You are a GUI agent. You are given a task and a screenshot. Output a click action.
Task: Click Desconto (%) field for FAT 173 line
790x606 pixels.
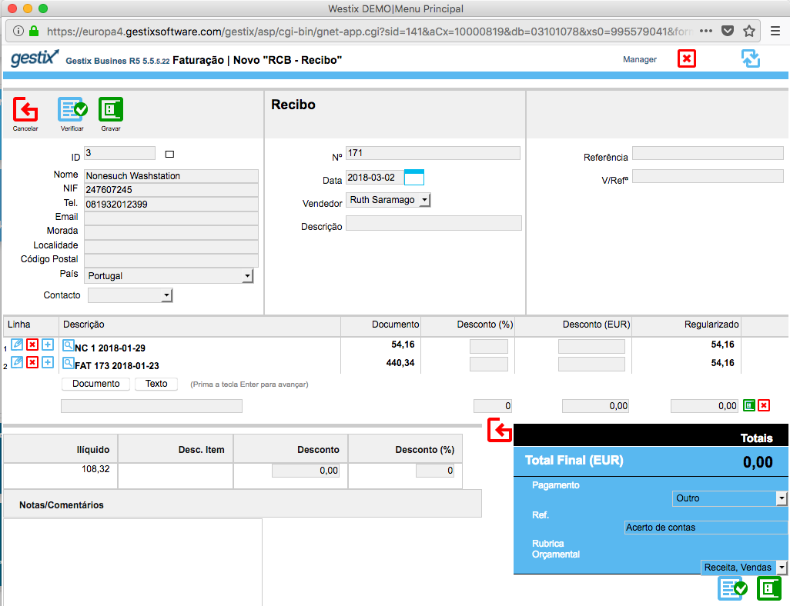click(489, 364)
